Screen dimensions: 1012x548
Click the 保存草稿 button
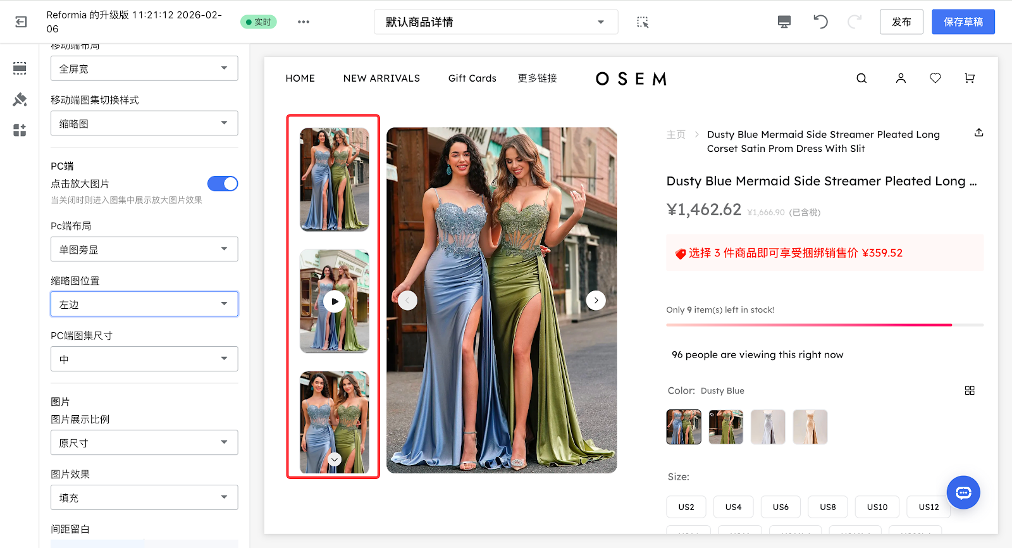pos(963,22)
